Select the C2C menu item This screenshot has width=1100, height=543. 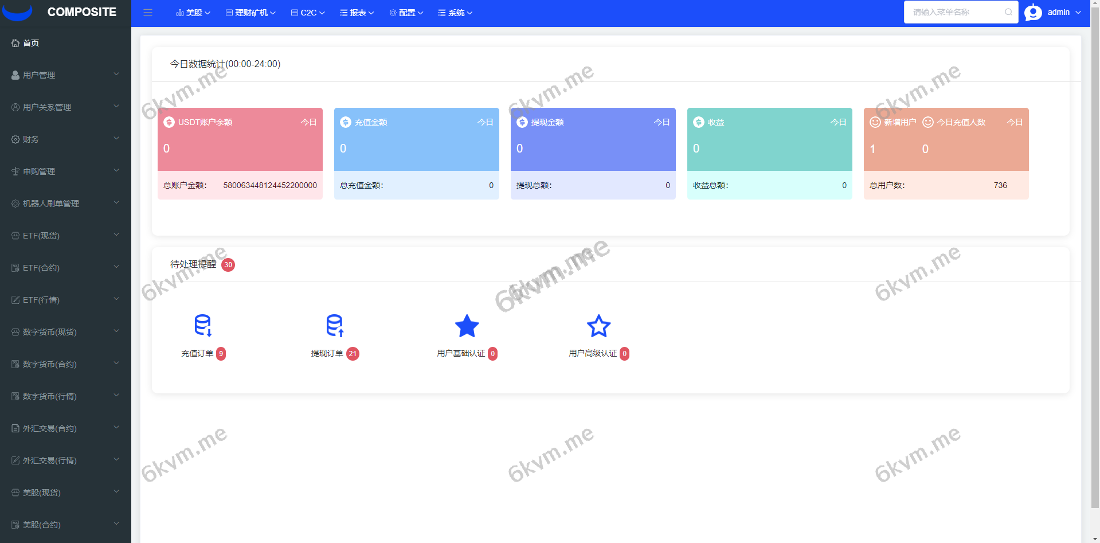307,12
